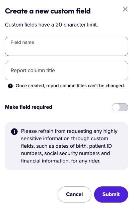
Task: Submit the new custom field
Action: pos(111,194)
